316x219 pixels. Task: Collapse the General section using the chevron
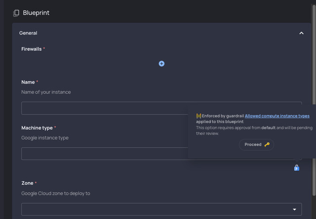(x=301, y=33)
